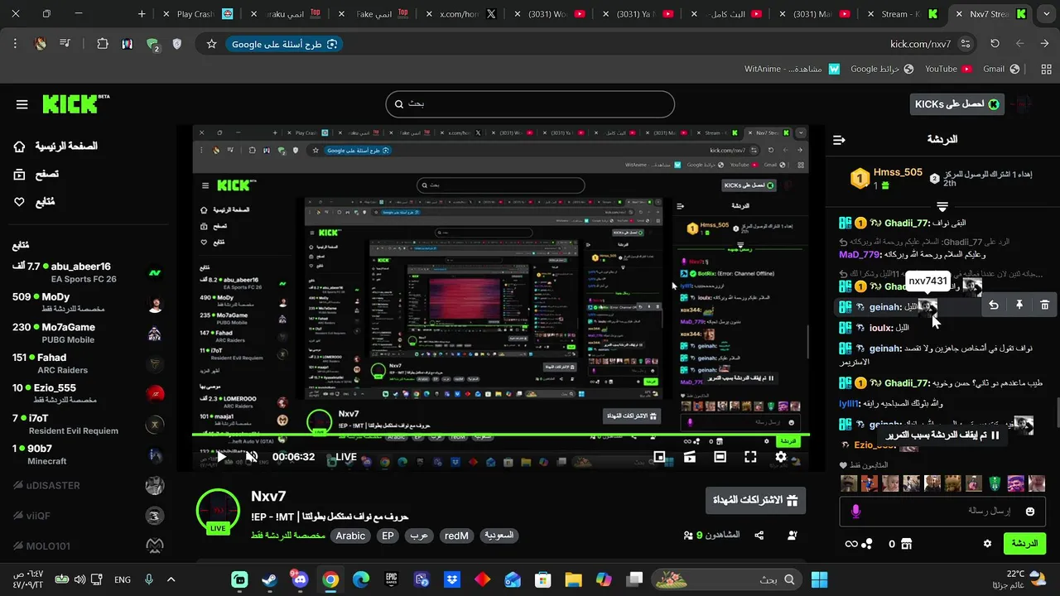Resume chat that is paused for scrolling
Screen dimensions: 1060x596
(942, 435)
